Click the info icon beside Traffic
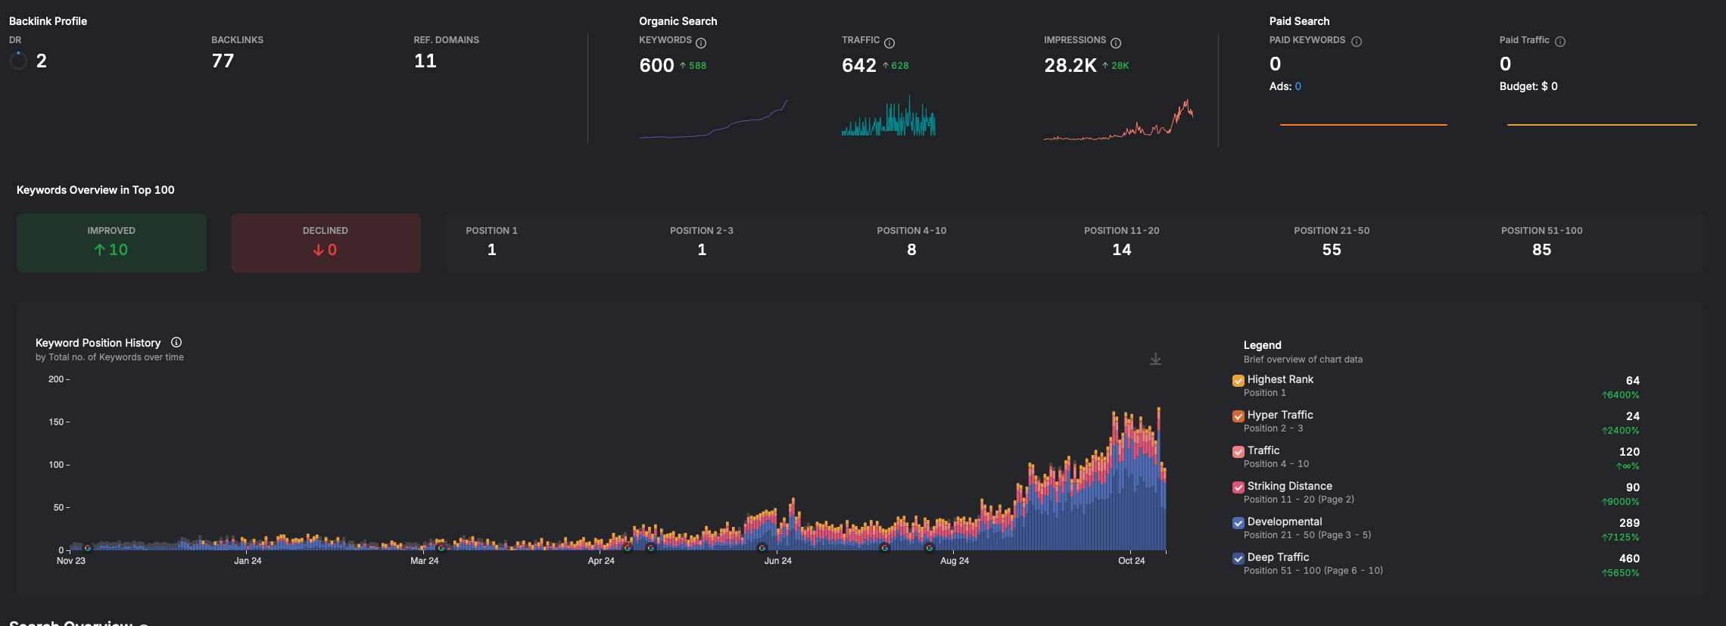Image resolution: width=1726 pixels, height=626 pixels. (889, 43)
